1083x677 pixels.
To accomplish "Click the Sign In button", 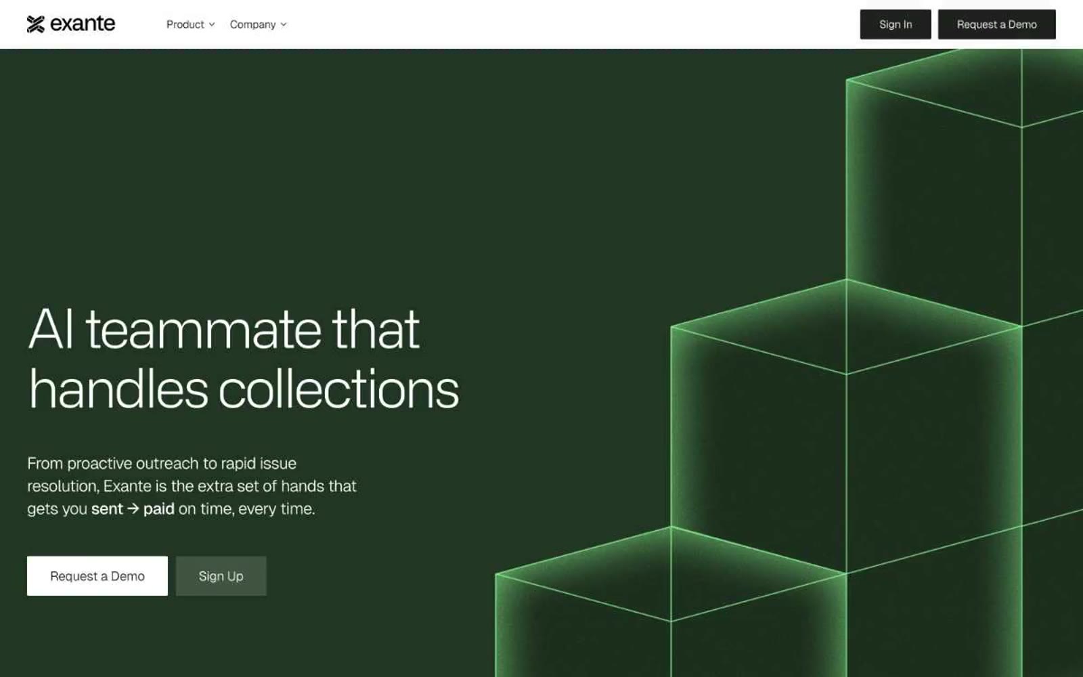I will tap(896, 24).
